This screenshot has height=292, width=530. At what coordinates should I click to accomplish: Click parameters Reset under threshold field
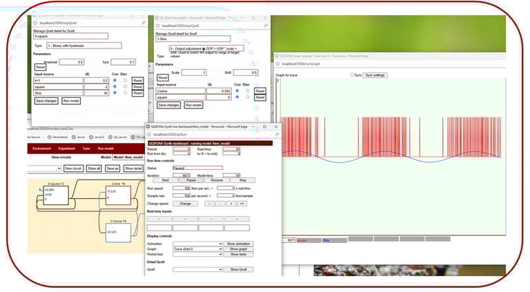40,67
